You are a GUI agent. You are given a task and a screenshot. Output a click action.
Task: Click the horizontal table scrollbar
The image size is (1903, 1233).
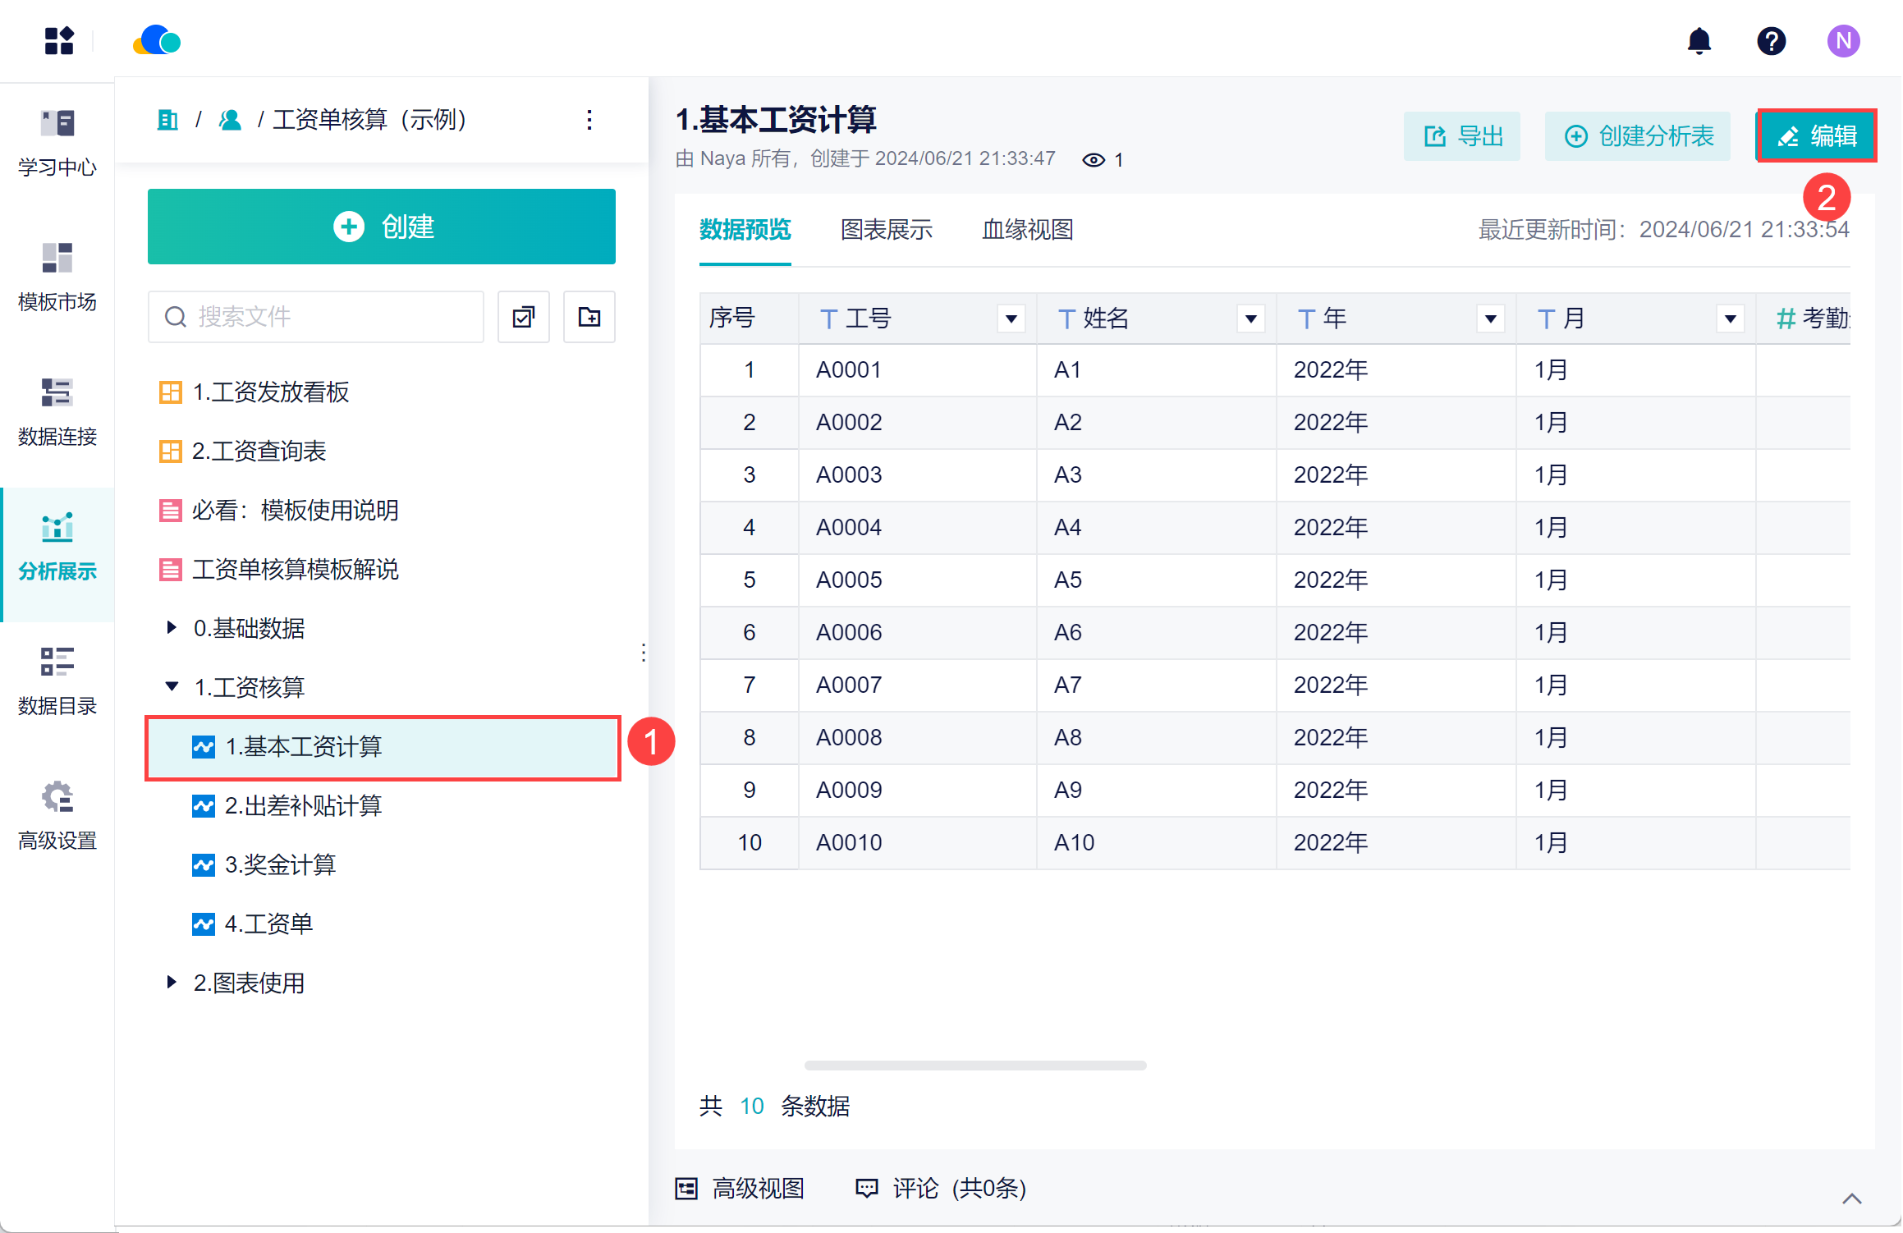pos(974,1066)
